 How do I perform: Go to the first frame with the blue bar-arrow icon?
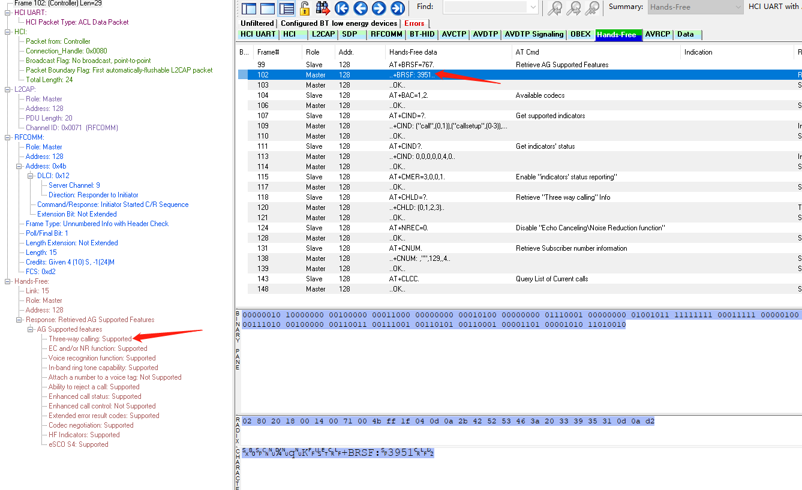[342, 8]
